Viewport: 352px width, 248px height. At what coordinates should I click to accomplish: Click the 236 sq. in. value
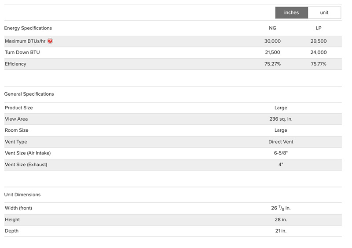(281, 119)
